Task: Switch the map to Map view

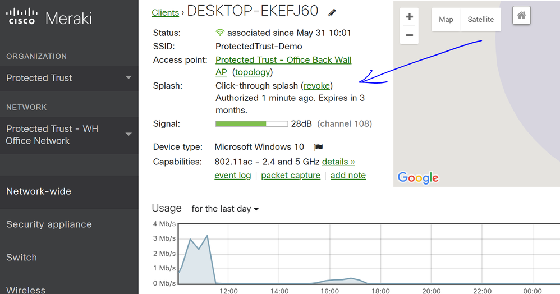Action: pyautogui.click(x=446, y=19)
